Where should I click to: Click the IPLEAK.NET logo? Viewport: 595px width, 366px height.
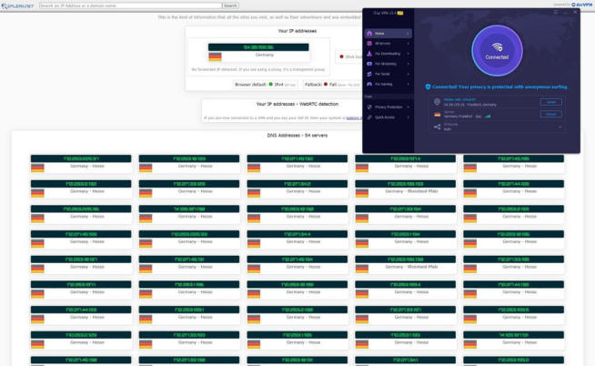[x=18, y=5]
